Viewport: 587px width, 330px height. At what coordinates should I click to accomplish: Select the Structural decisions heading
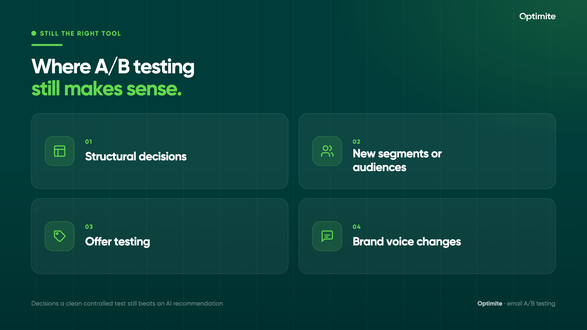tap(136, 156)
